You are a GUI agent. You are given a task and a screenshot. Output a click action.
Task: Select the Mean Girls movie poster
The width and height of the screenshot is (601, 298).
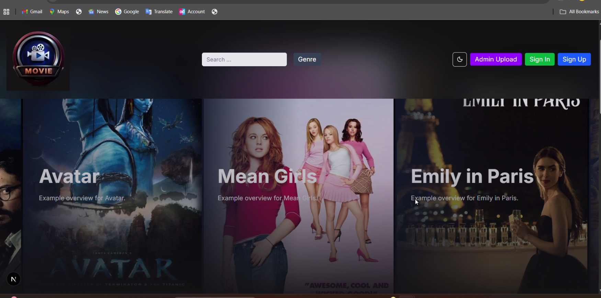click(298, 196)
